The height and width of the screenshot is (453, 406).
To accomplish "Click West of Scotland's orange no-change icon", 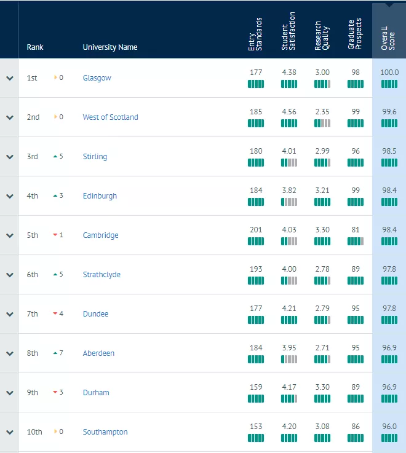I will pos(55,117).
